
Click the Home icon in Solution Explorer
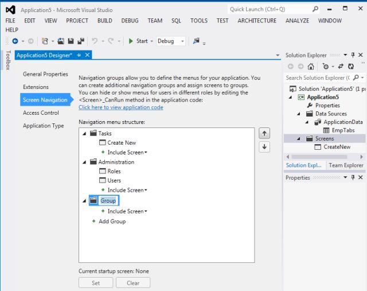click(311, 67)
